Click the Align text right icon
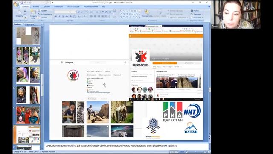The width and height of the screenshot is (273, 154). pyautogui.click(x=99, y=16)
